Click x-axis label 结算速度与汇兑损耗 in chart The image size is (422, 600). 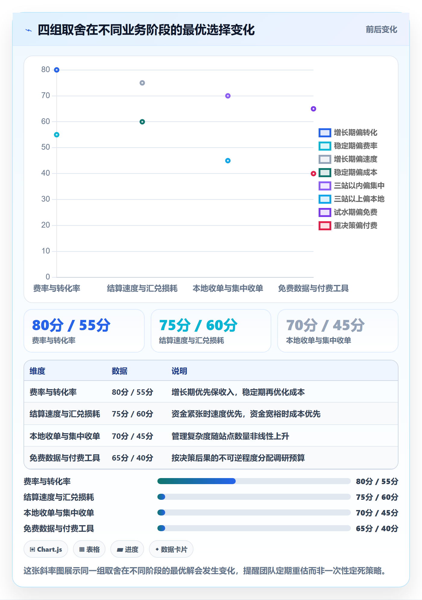(142, 288)
